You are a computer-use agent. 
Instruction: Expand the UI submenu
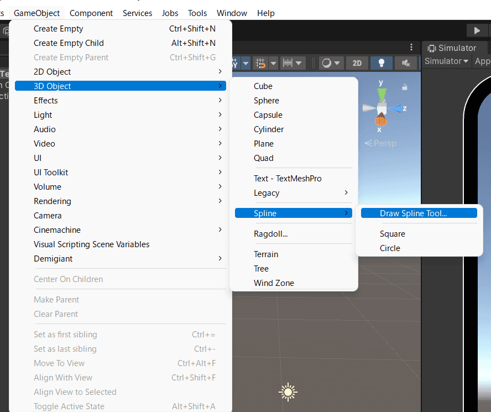coord(121,158)
